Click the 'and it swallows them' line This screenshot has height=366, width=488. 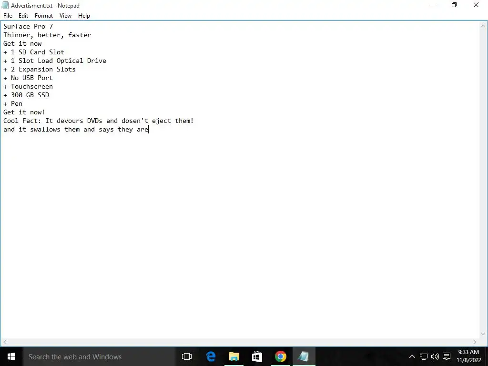[x=76, y=129]
